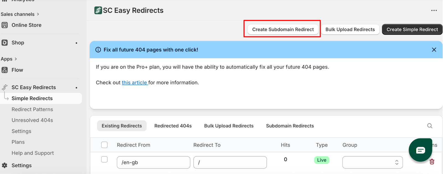Open the Group dropdown for the /en-gb row

click(372, 162)
